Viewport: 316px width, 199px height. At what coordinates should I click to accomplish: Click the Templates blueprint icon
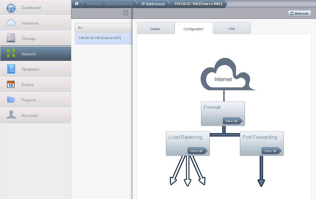click(x=11, y=69)
